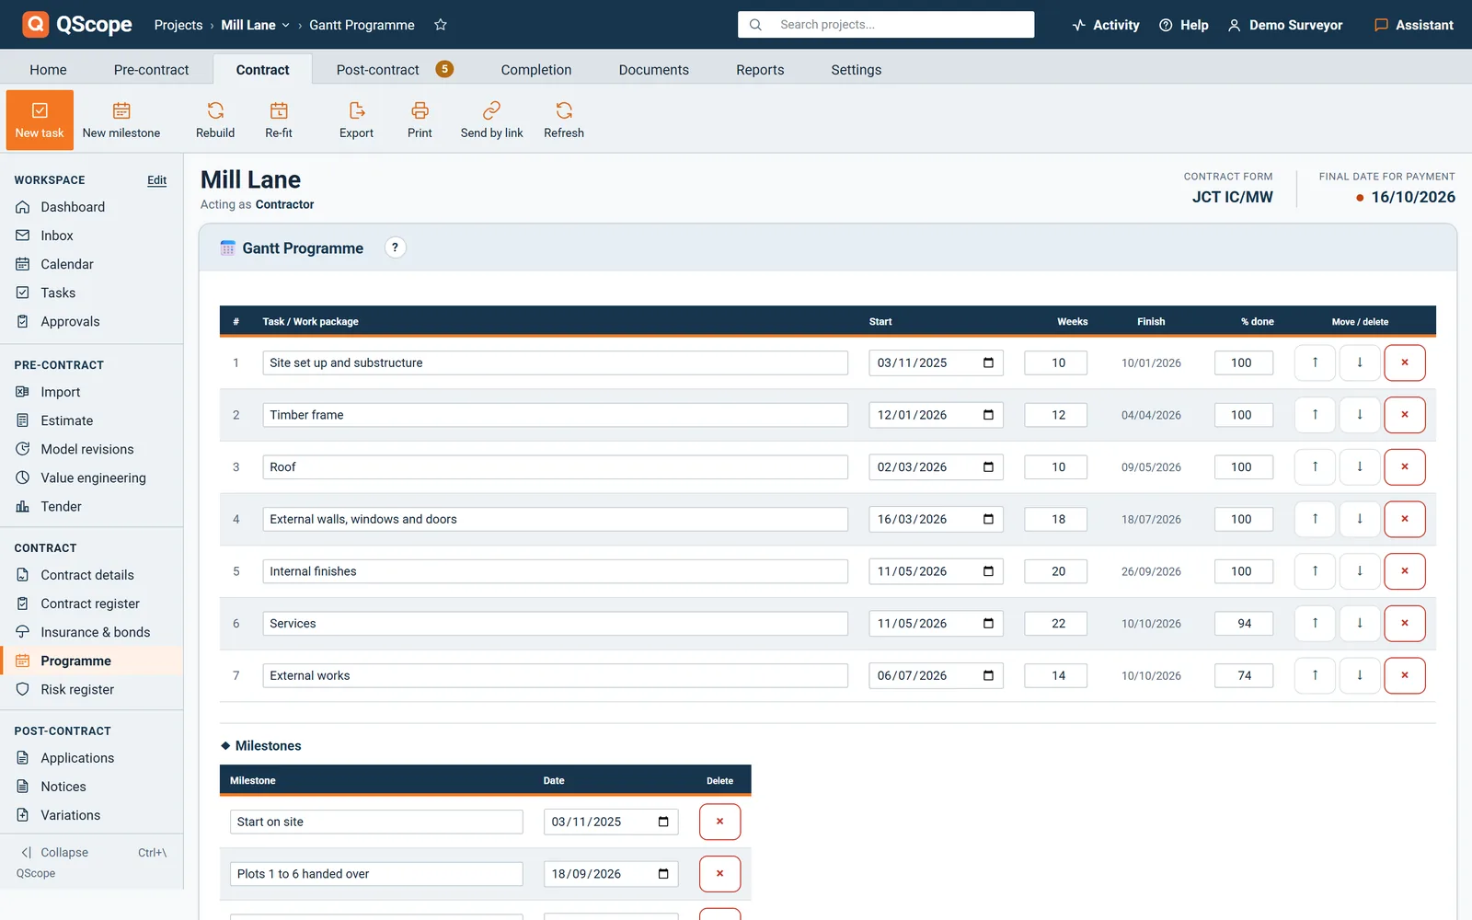Open date picker for Timber frame start
1472x920 pixels.
(x=988, y=415)
